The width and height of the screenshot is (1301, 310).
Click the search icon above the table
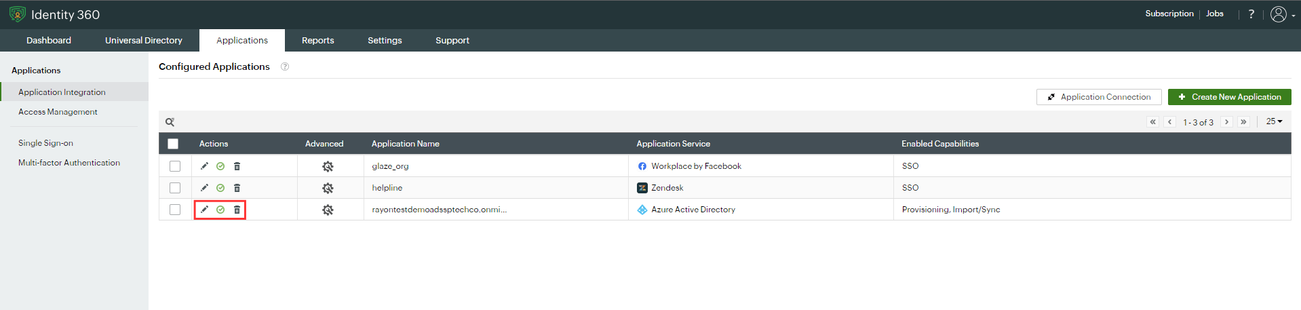(170, 122)
